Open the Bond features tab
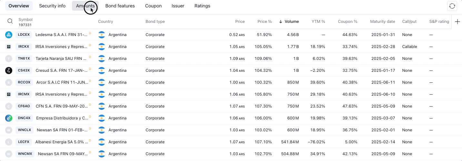The width and height of the screenshot is (462, 161). click(120, 6)
